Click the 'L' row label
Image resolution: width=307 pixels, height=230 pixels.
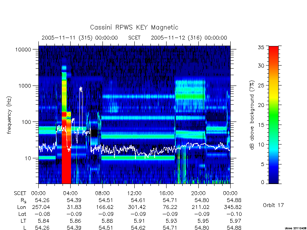[25, 228]
